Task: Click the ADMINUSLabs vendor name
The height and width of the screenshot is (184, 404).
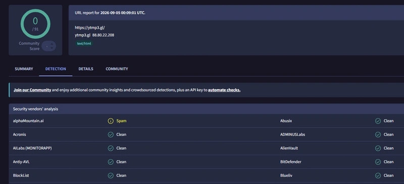Action: click(x=292, y=135)
